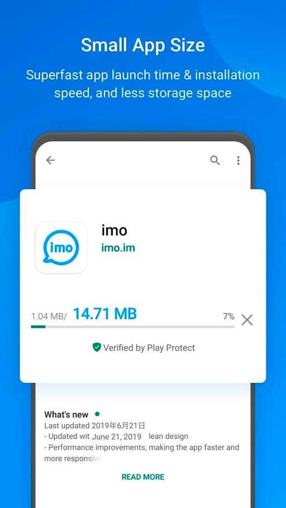Click the Verified by Play Protect text
The width and height of the screenshot is (286, 508).
(x=149, y=348)
